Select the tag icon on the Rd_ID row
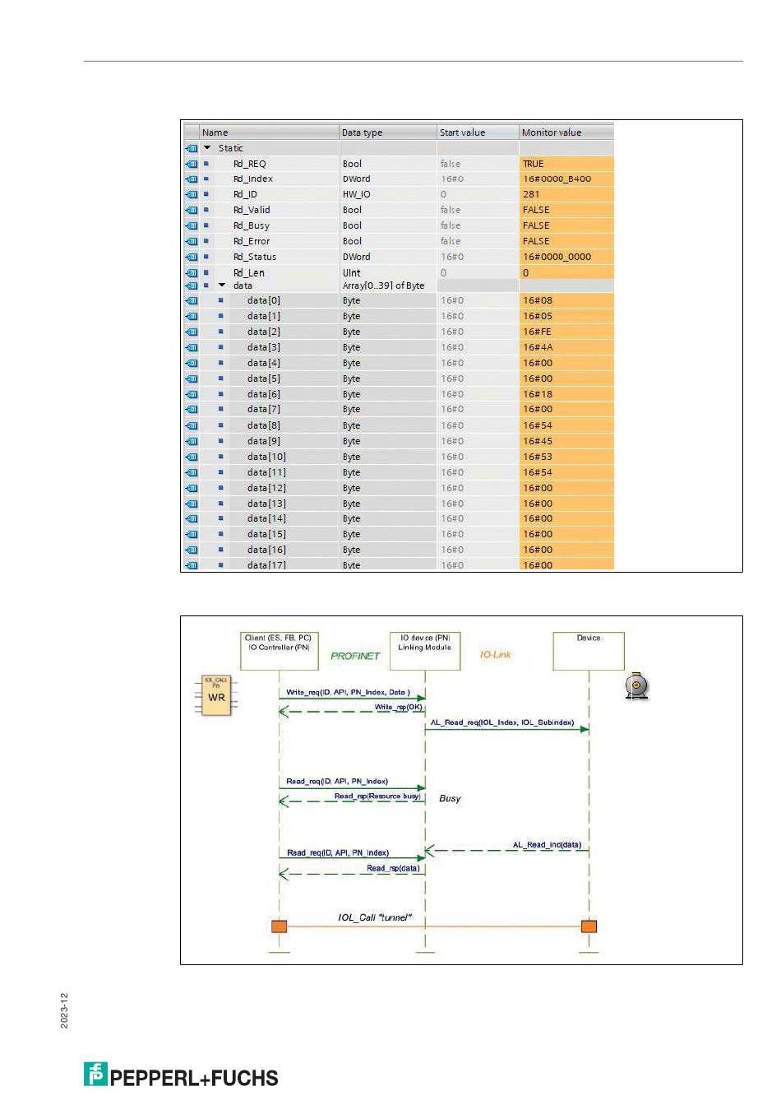This screenshot has width=781, height=1119. pyautogui.click(x=192, y=194)
